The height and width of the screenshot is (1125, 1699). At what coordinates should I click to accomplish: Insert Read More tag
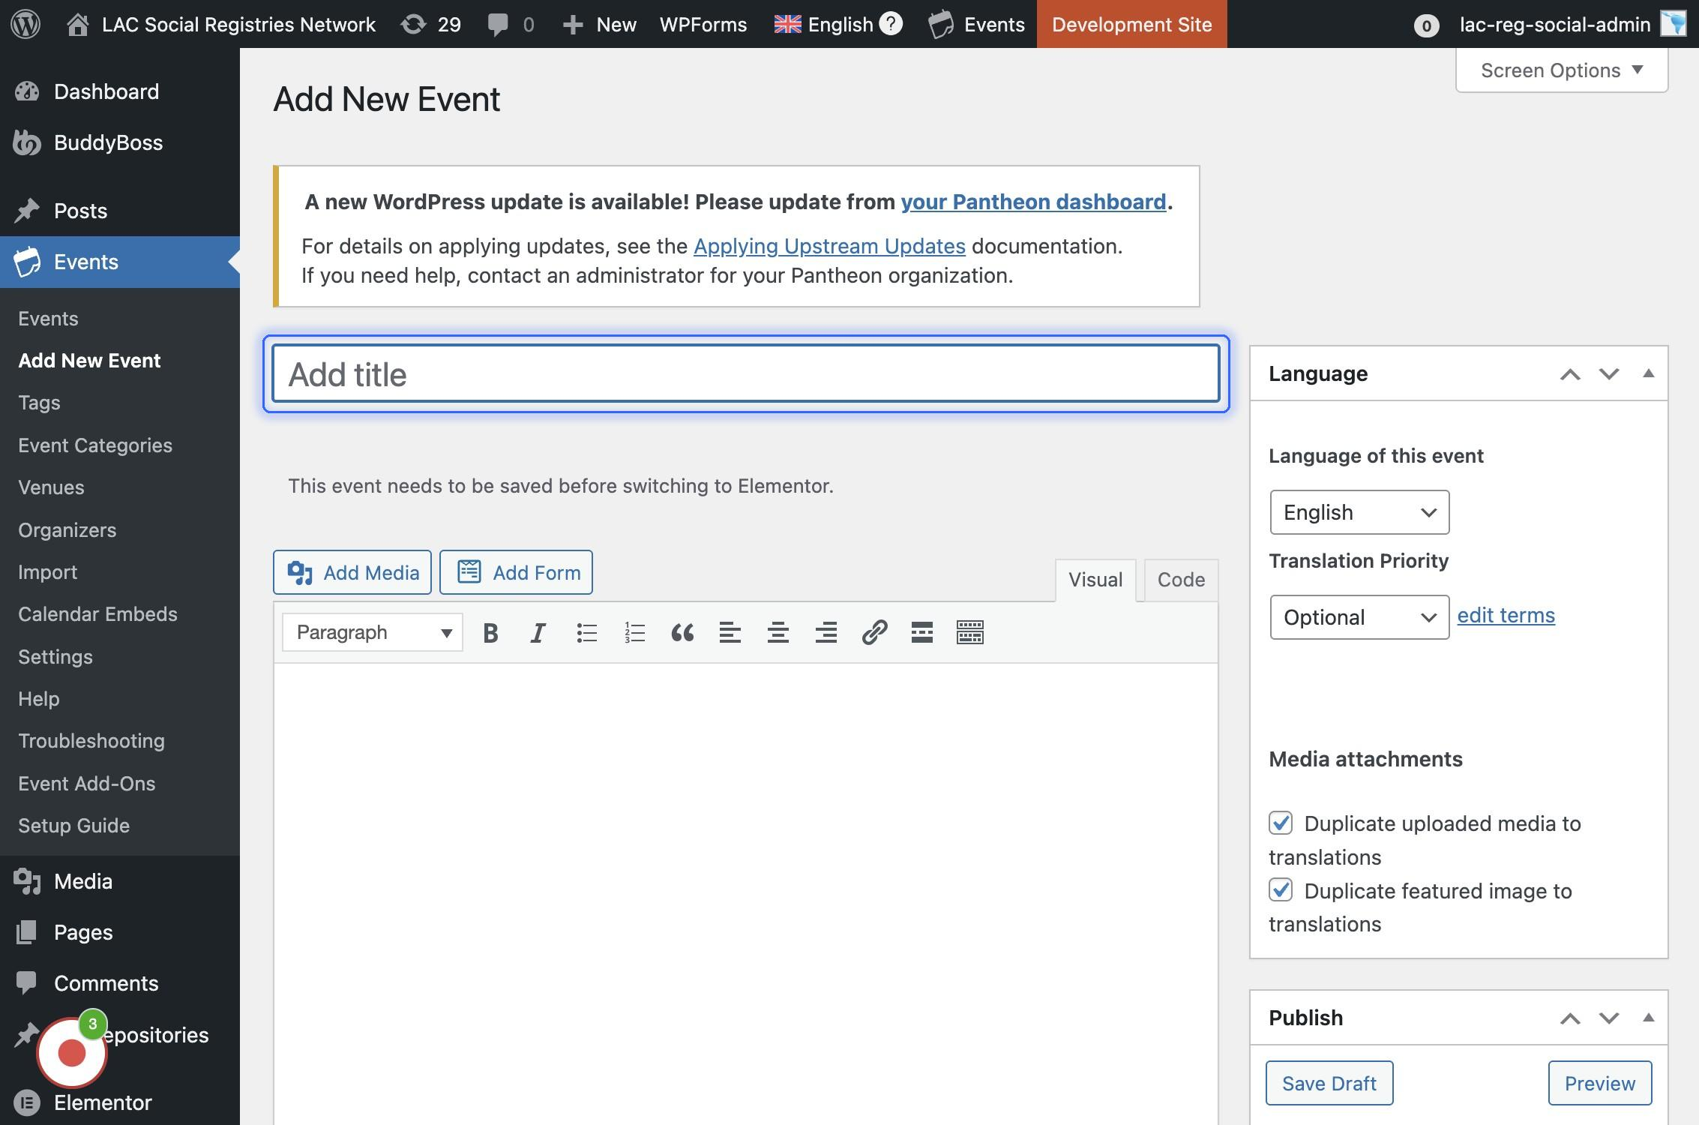(921, 633)
